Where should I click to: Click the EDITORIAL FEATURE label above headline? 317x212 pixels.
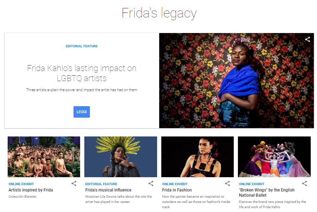coord(82,46)
